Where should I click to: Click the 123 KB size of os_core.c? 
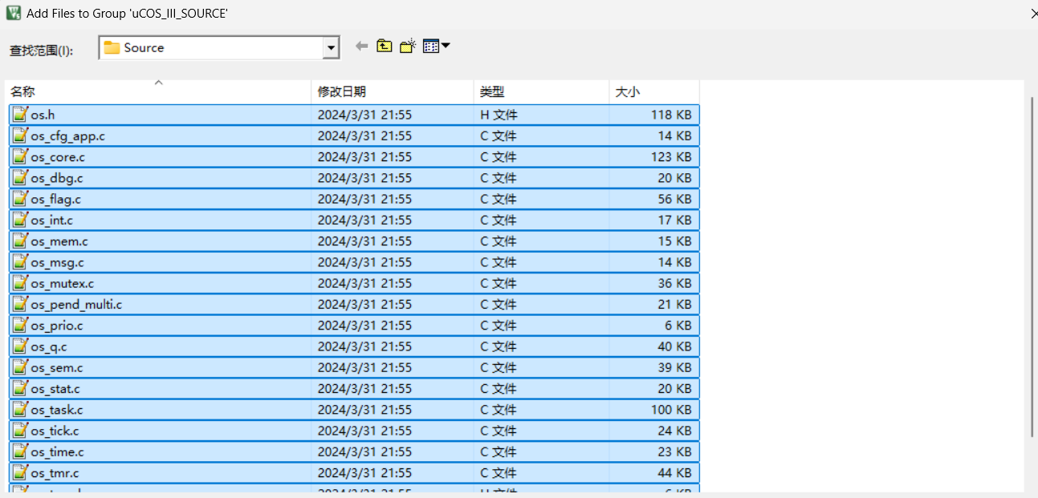pos(671,157)
